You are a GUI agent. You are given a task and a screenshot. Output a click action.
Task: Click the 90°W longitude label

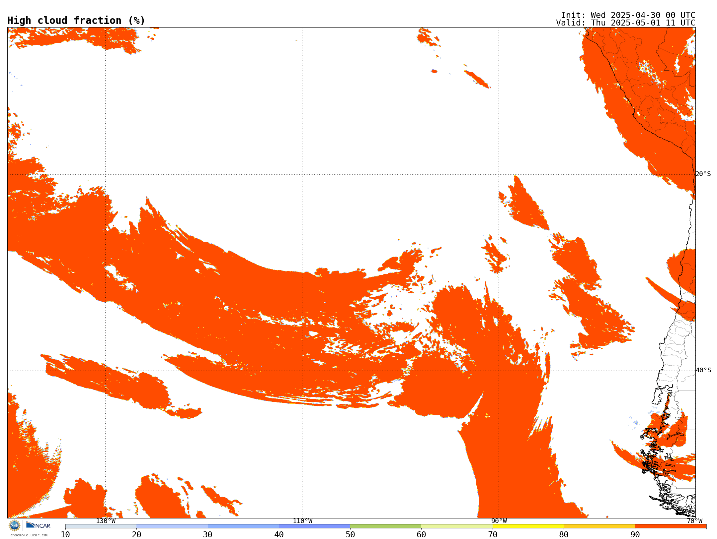[499, 521]
